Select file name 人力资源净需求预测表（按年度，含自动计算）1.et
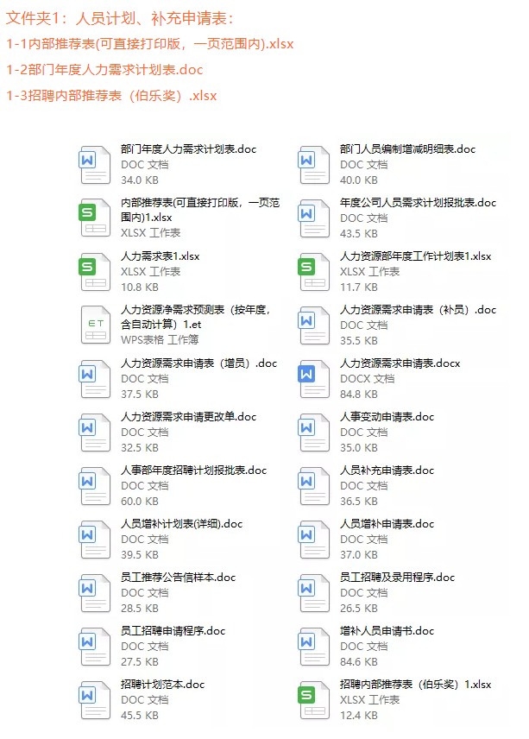The height and width of the screenshot is (739, 529). [x=196, y=317]
